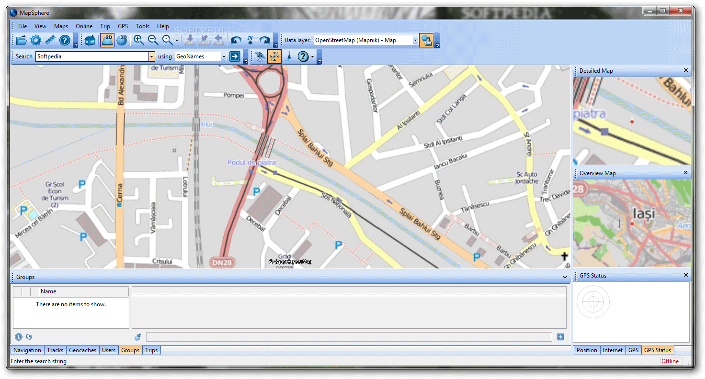Switch to the Users tab
Viewport: 705px width, 379px height.
[109, 350]
